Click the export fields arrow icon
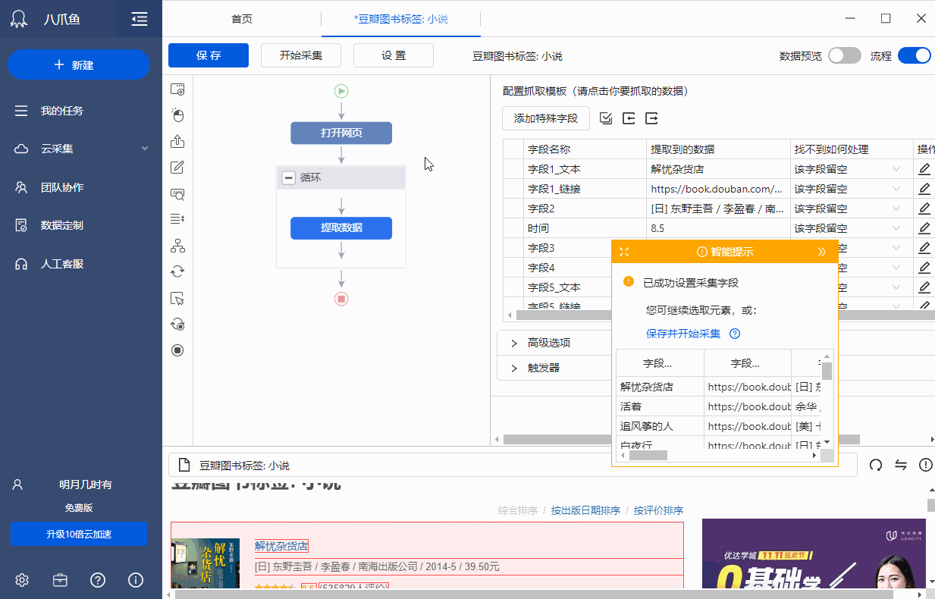 point(651,118)
